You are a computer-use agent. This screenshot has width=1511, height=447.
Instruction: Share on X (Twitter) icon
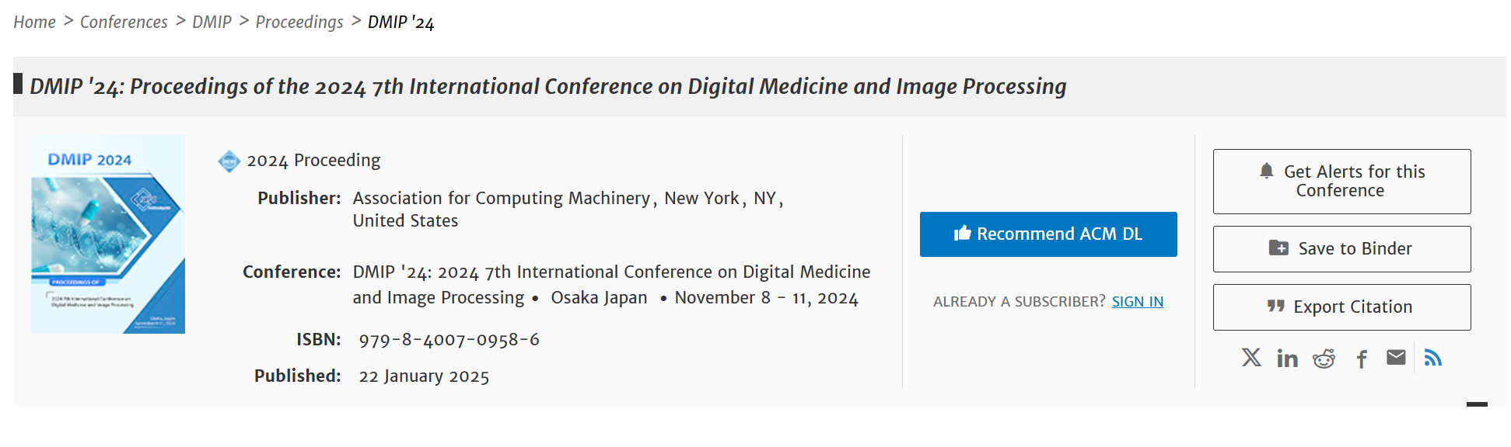(1251, 357)
